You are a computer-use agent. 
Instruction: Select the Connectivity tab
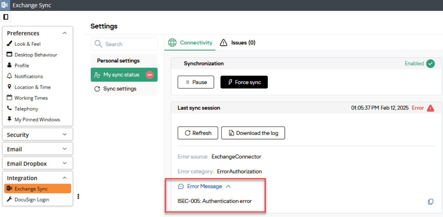(190, 43)
